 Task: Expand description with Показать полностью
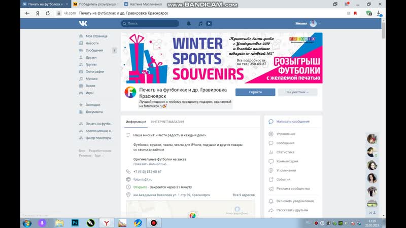pyautogui.click(x=151, y=164)
